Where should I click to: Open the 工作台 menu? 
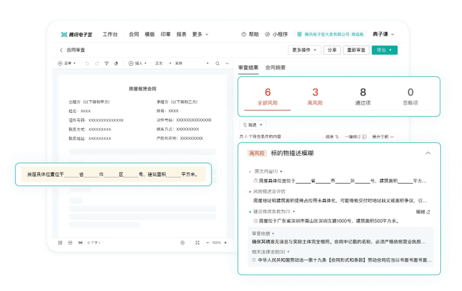(110, 35)
